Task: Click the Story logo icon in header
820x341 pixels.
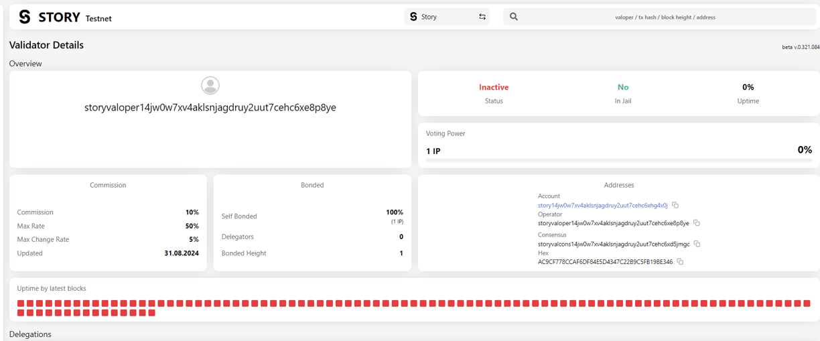Action: click(25, 17)
